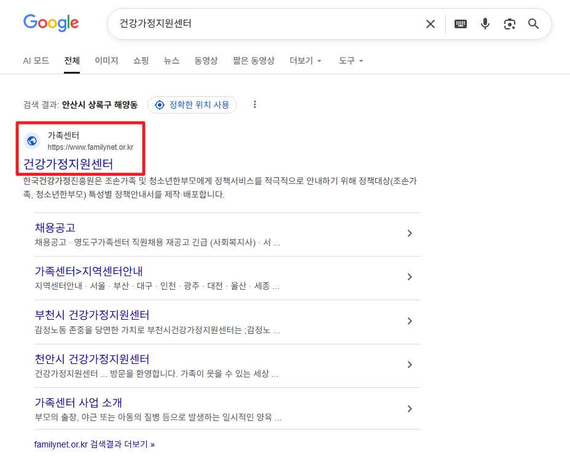Open the three-dot location options menu

pos(255,104)
